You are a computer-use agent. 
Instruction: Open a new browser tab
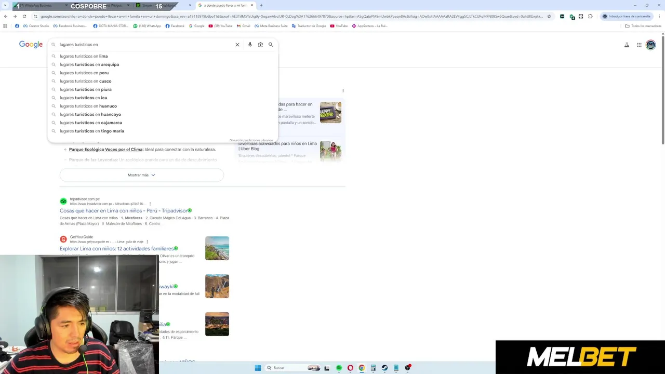[x=261, y=5]
